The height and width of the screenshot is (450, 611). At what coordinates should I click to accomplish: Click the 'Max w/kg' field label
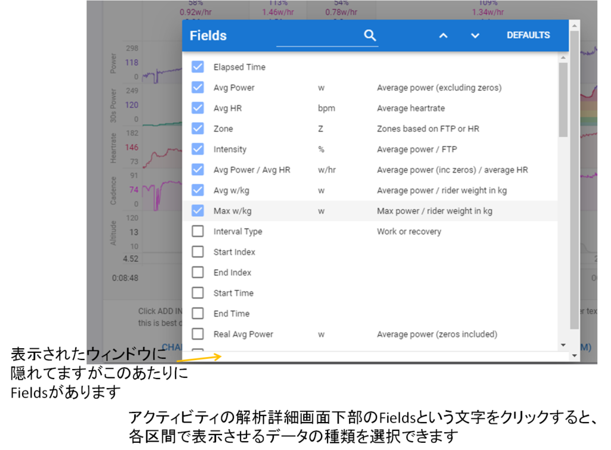click(232, 211)
